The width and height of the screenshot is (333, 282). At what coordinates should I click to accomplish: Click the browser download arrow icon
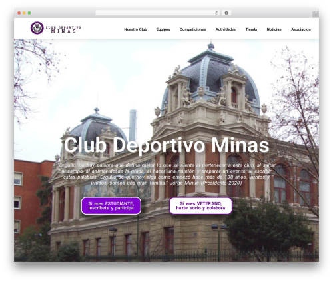(226, 13)
